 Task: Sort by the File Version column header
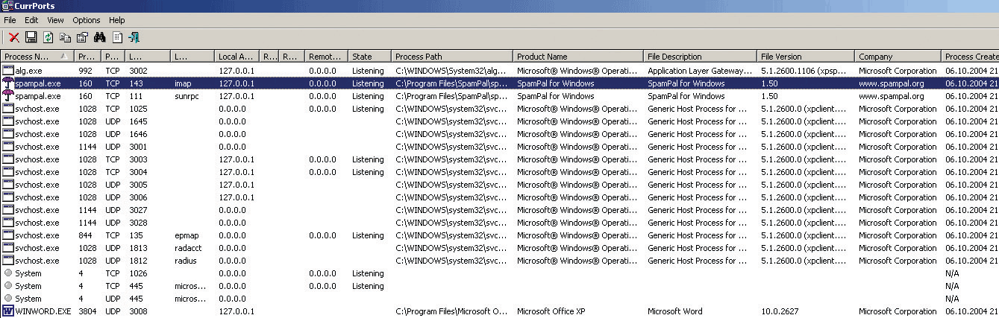coord(806,56)
